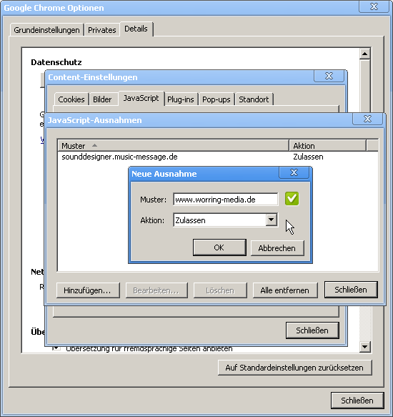Switch to the Cookies tab

tap(71, 99)
